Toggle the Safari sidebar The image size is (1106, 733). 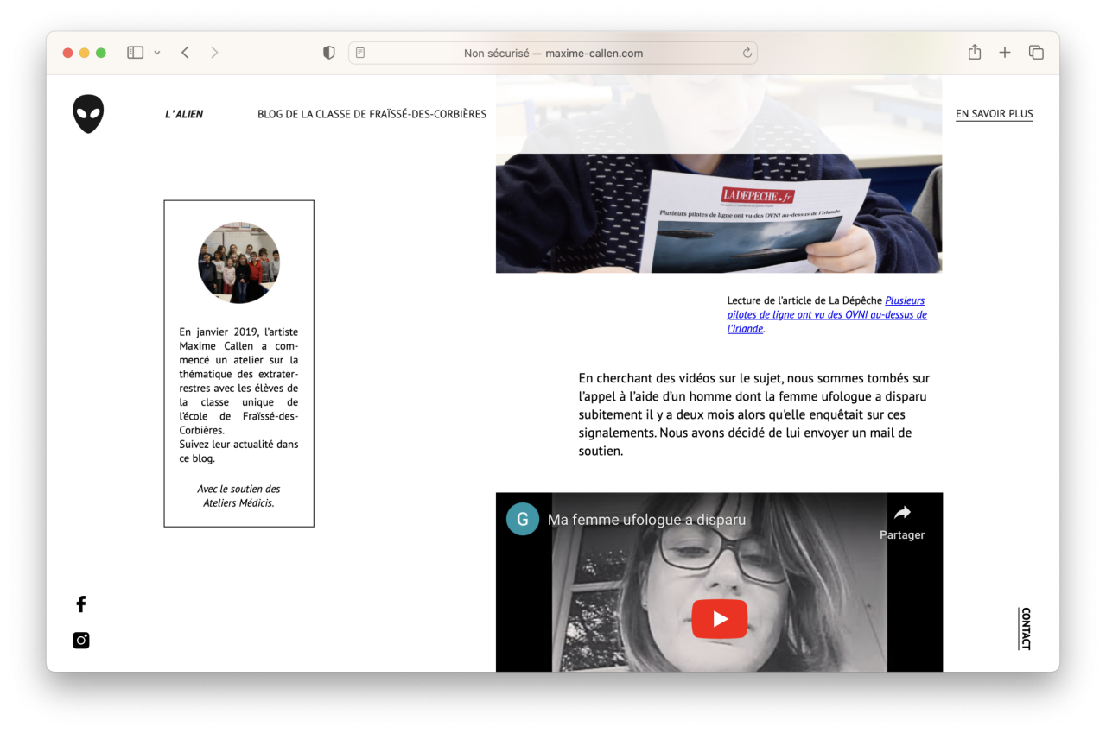tap(135, 53)
